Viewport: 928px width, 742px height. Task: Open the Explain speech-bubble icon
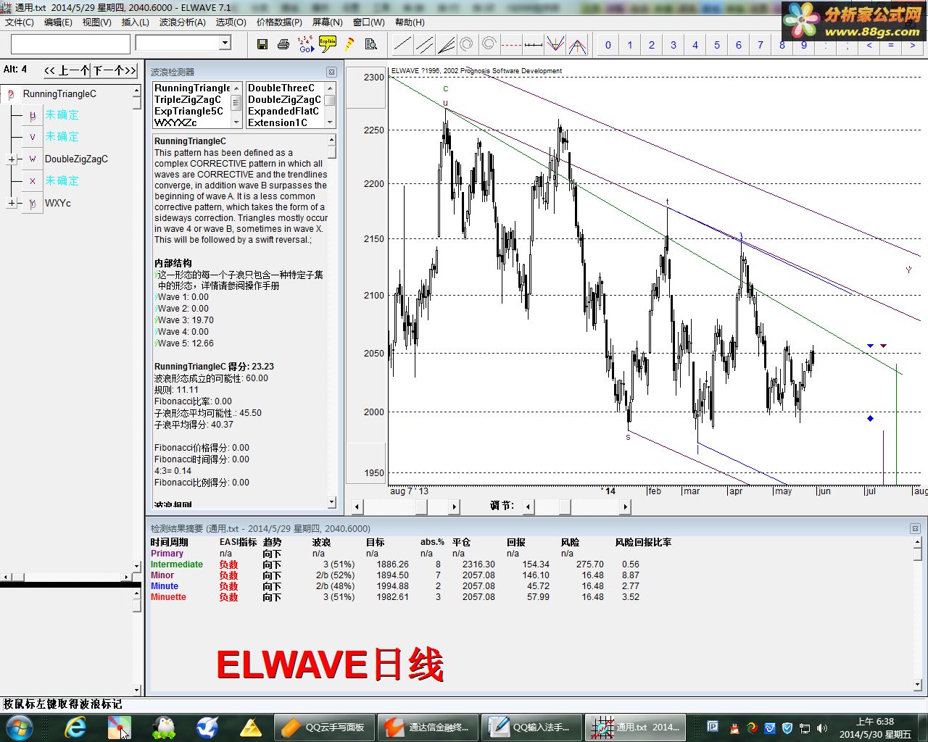tap(328, 44)
